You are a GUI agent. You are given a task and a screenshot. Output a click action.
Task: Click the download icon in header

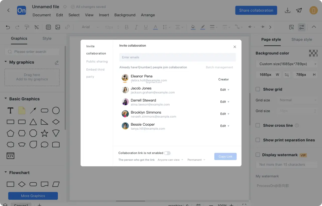[x=287, y=10]
